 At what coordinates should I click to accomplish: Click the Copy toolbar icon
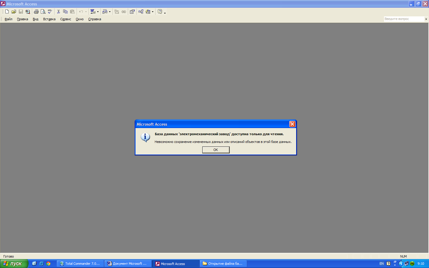65,12
